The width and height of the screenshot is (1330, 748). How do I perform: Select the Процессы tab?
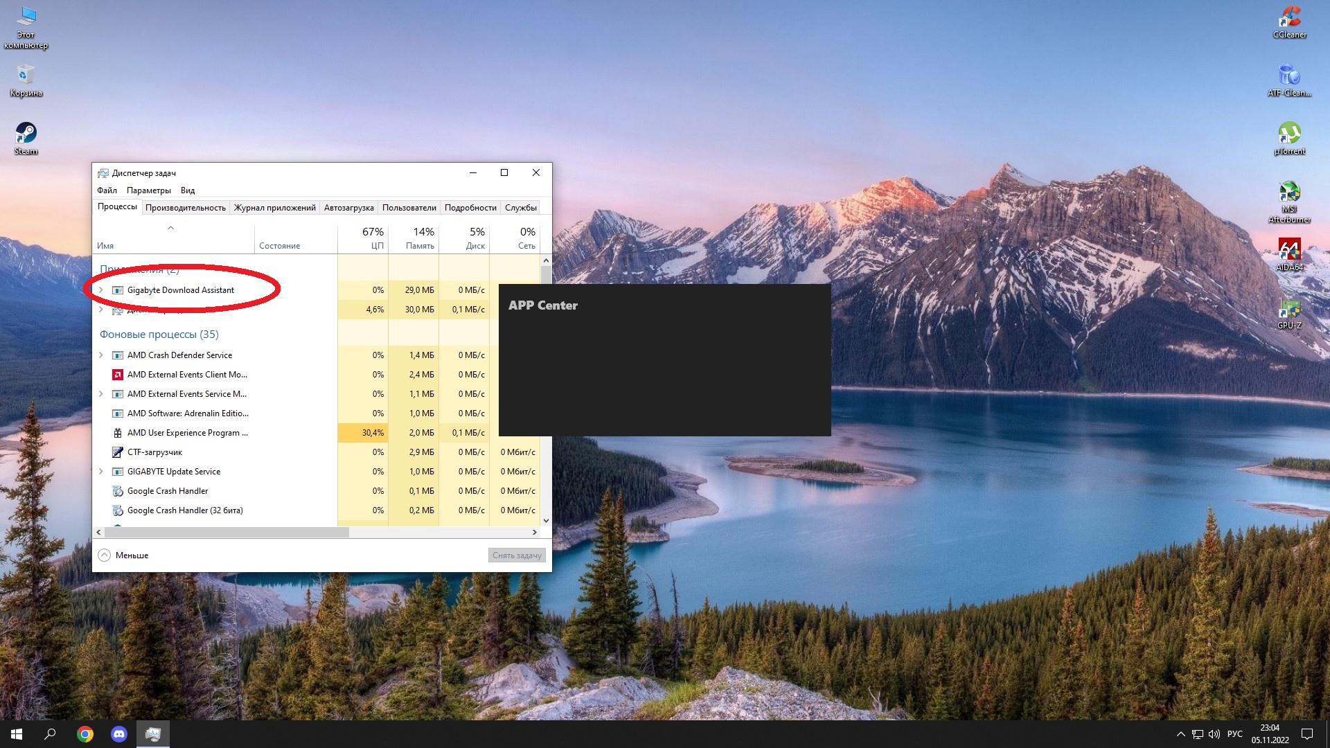[x=117, y=206]
